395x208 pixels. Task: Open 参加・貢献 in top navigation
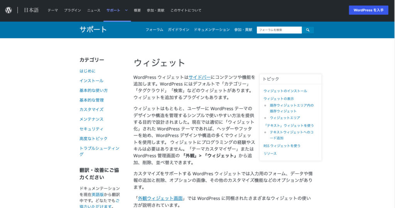[155, 10]
